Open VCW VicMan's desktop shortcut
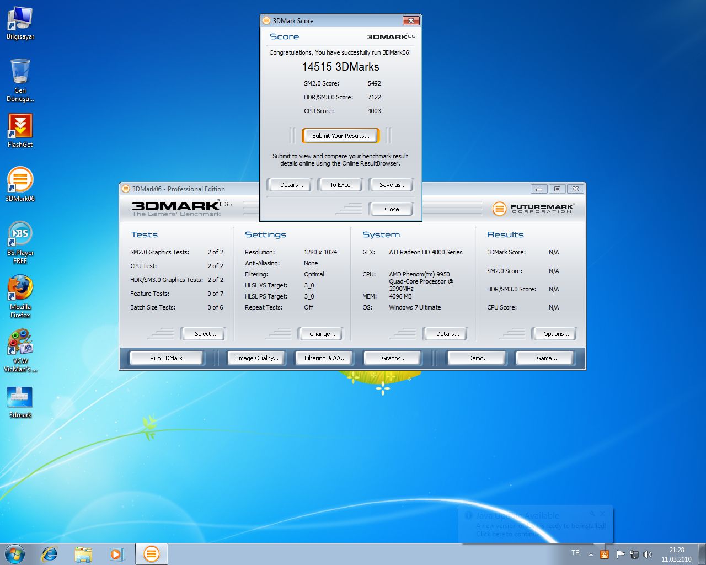 (20, 351)
